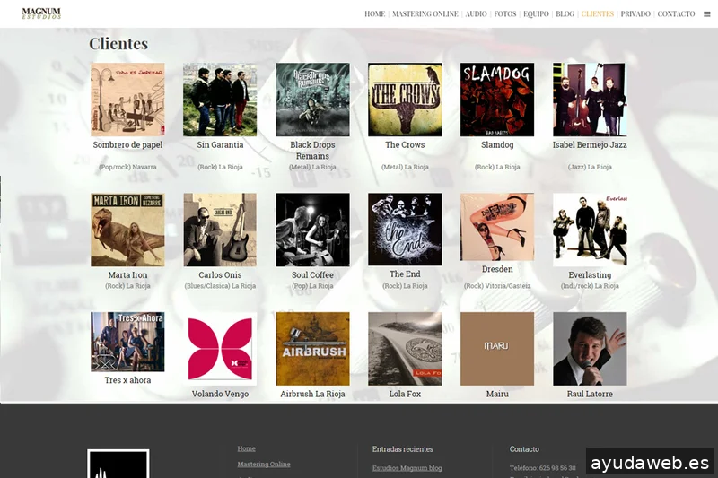718x478 pixels.
Task: Open the Sin Garantia band photo
Action: pos(220,100)
